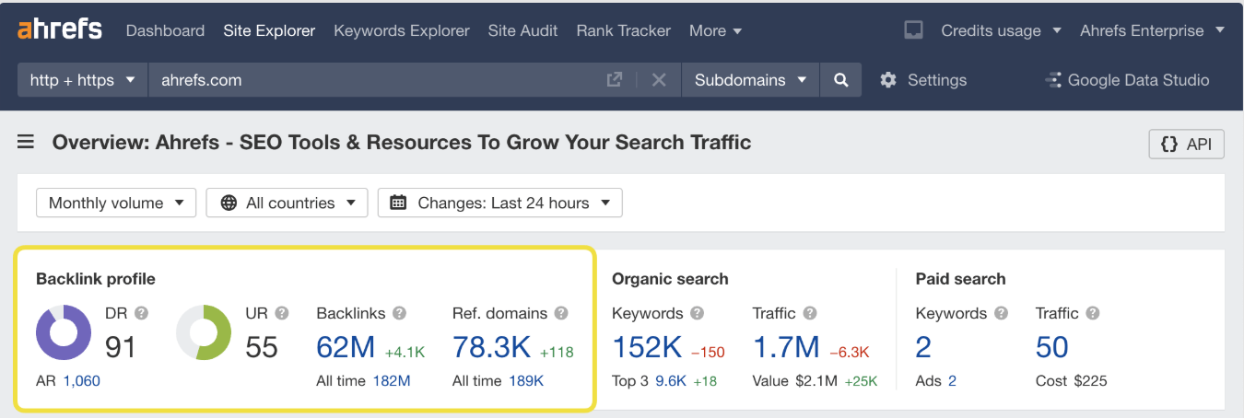The image size is (1244, 418).
Task: Click the +25K value change
Action: click(859, 380)
